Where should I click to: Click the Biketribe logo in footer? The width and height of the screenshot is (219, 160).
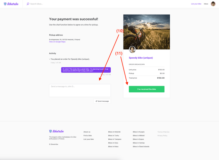[57, 131]
